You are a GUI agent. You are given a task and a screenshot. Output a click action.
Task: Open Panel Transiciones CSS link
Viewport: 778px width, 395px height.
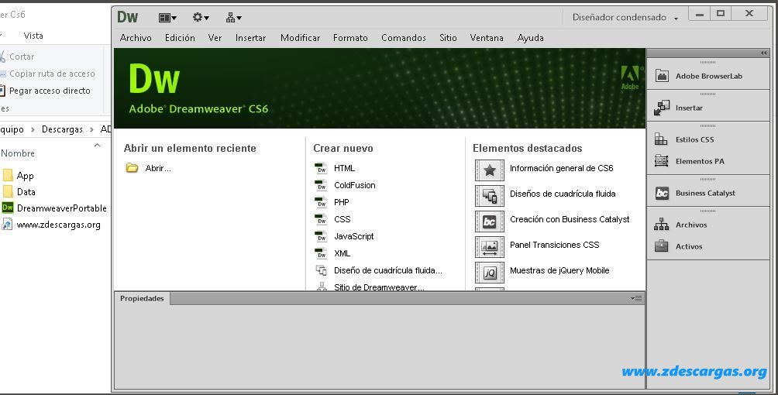554,245
